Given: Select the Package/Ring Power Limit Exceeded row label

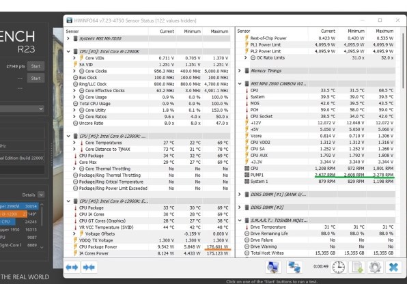Looking at the screenshot, I should tap(113, 188).
